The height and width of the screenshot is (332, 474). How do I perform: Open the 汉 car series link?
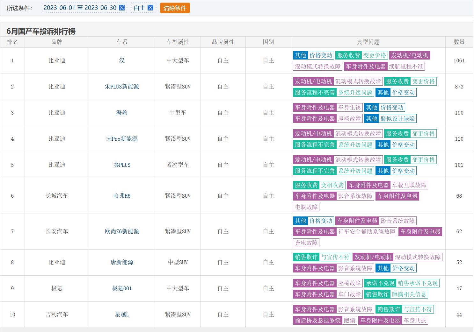122,60
